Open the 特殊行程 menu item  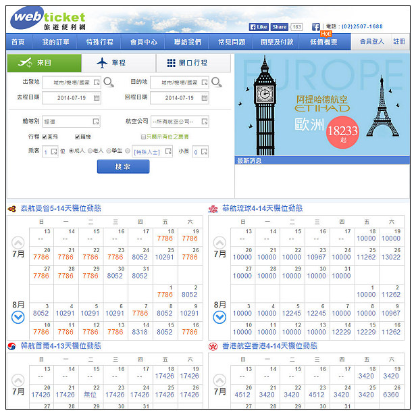[x=100, y=42]
